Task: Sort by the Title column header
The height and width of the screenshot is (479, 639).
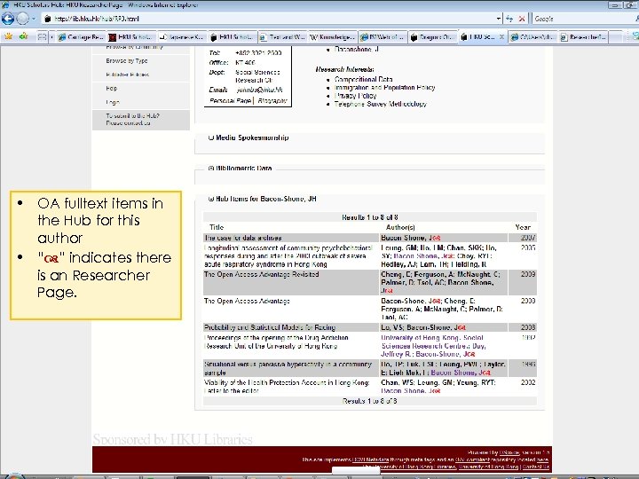Action: [217, 227]
